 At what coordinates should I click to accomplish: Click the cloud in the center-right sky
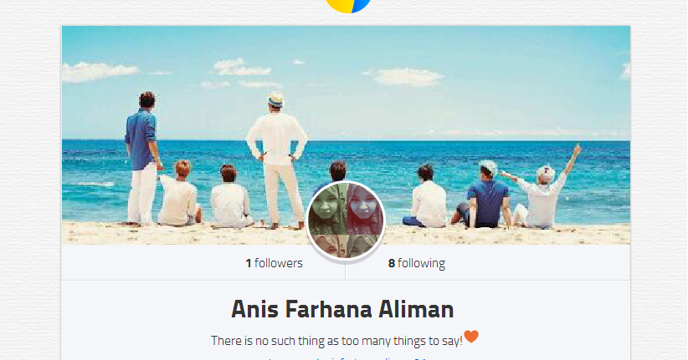406,77
